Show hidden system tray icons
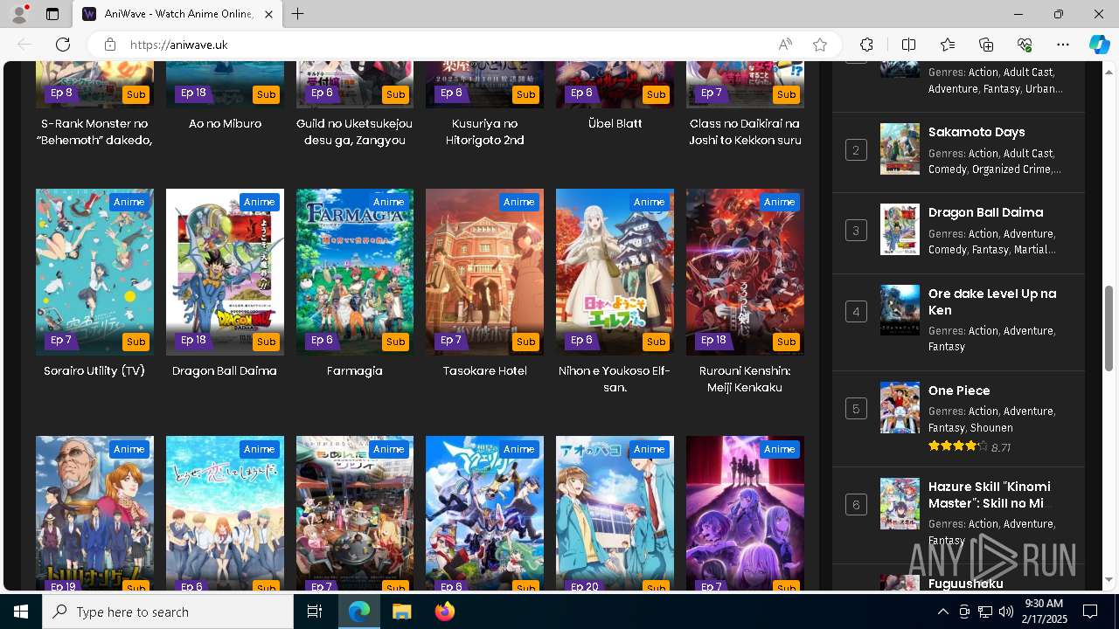This screenshot has width=1119, height=629. pyautogui.click(x=942, y=612)
